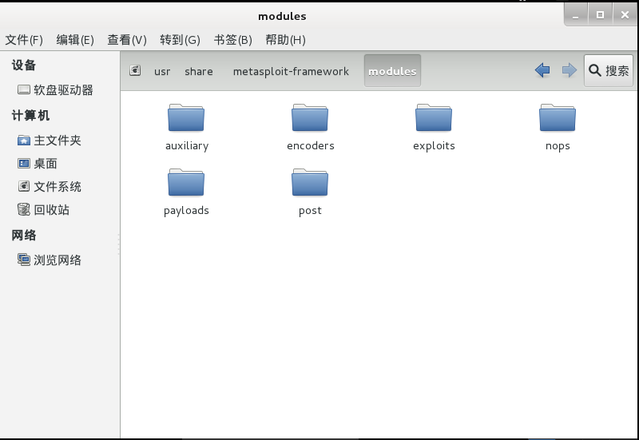Viewport: 639px width, 440px height.
Task: Select 主文件夹 in the sidebar
Action: (57, 141)
